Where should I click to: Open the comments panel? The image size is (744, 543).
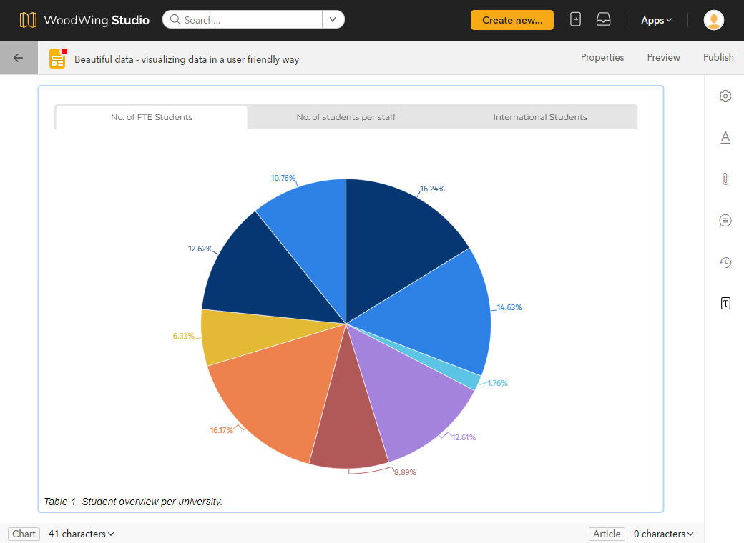(x=725, y=220)
